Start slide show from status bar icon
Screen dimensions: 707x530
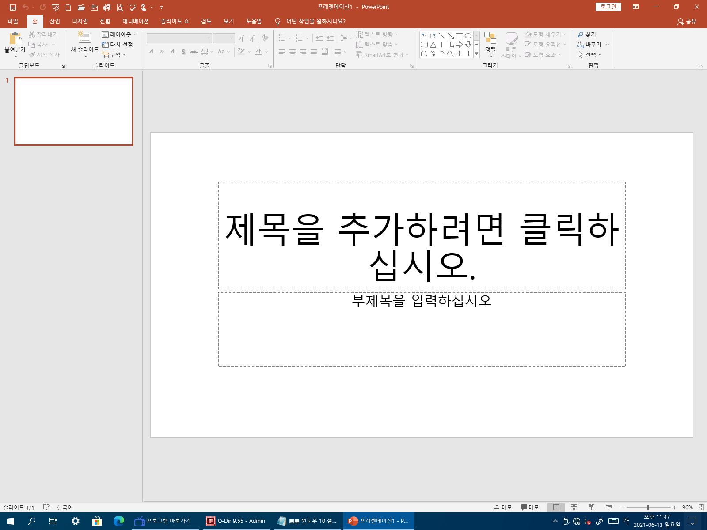click(x=609, y=507)
